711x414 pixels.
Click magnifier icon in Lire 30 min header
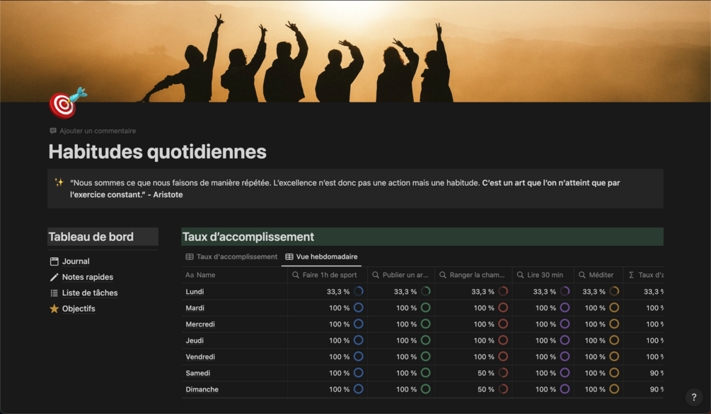pyautogui.click(x=520, y=275)
